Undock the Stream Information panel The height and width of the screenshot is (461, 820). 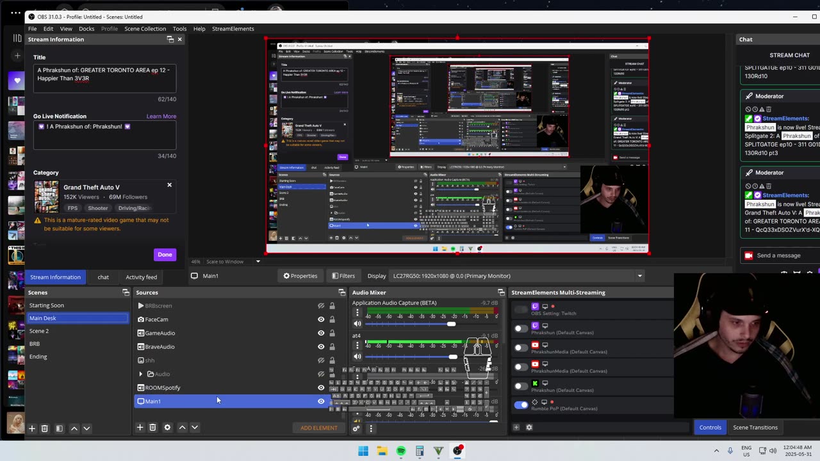click(170, 39)
